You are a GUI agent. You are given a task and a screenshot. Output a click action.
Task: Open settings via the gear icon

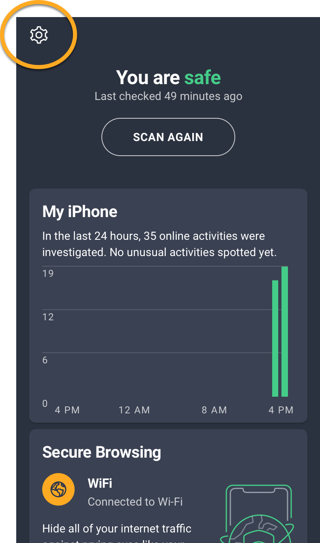[39, 35]
